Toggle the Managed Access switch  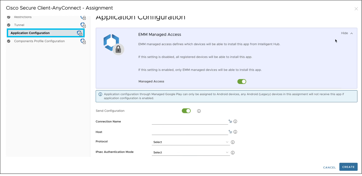pyautogui.click(x=242, y=82)
